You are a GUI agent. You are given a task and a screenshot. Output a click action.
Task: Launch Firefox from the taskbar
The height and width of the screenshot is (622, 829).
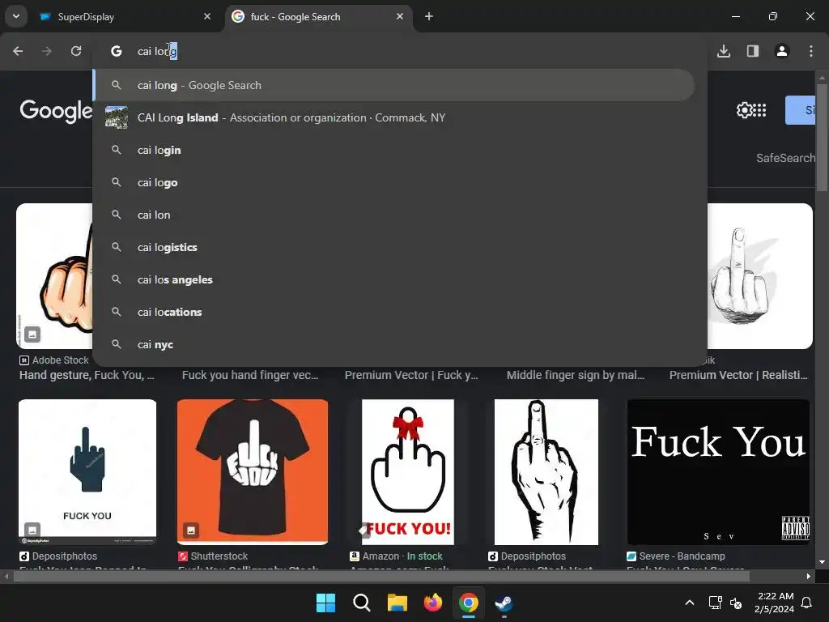coord(433,603)
